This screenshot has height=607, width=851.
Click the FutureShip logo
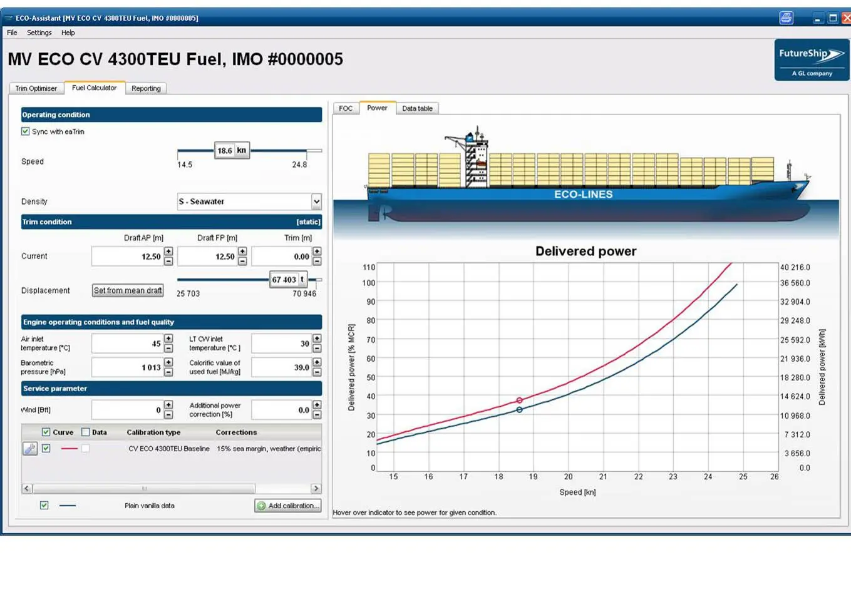812,60
